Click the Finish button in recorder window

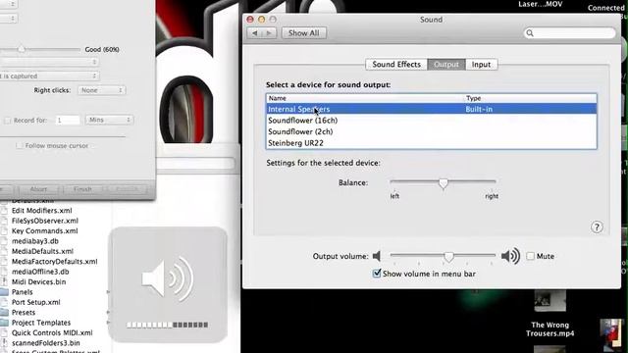click(x=82, y=189)
